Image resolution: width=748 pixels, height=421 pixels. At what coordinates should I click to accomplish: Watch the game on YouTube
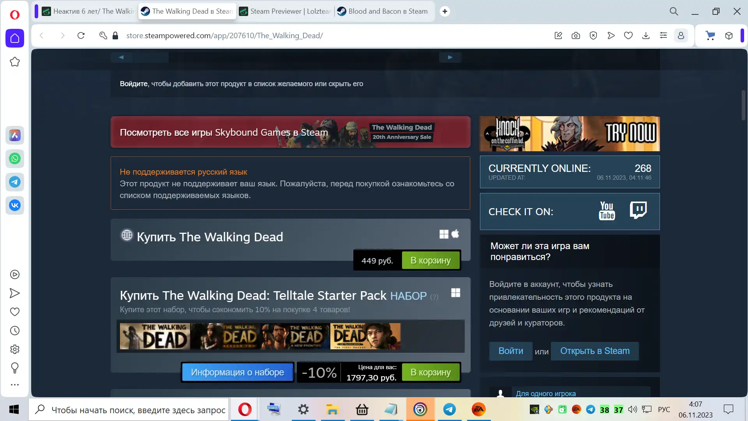[x=607, y=211]
